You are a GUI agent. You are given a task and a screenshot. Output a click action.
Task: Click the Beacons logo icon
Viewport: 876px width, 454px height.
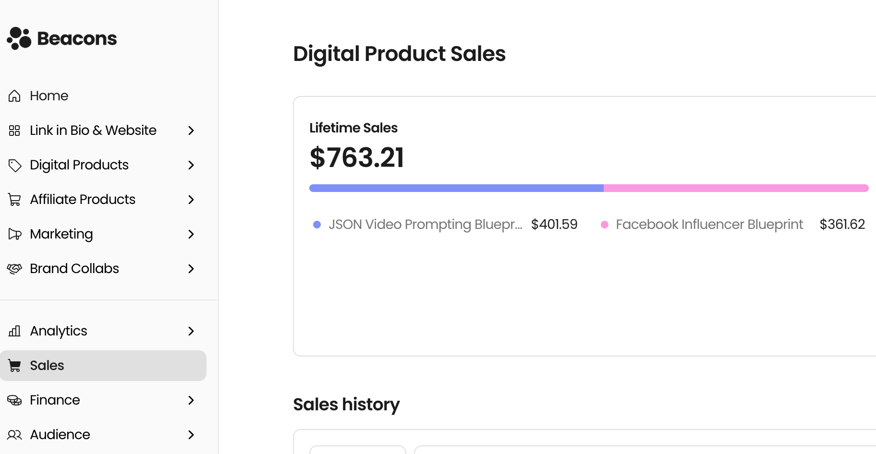click(x=19, y=38)
